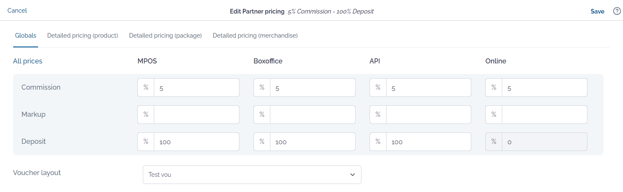Open the help question mark icon
This screenshot has width=623, height=192.
pos(617,11)
